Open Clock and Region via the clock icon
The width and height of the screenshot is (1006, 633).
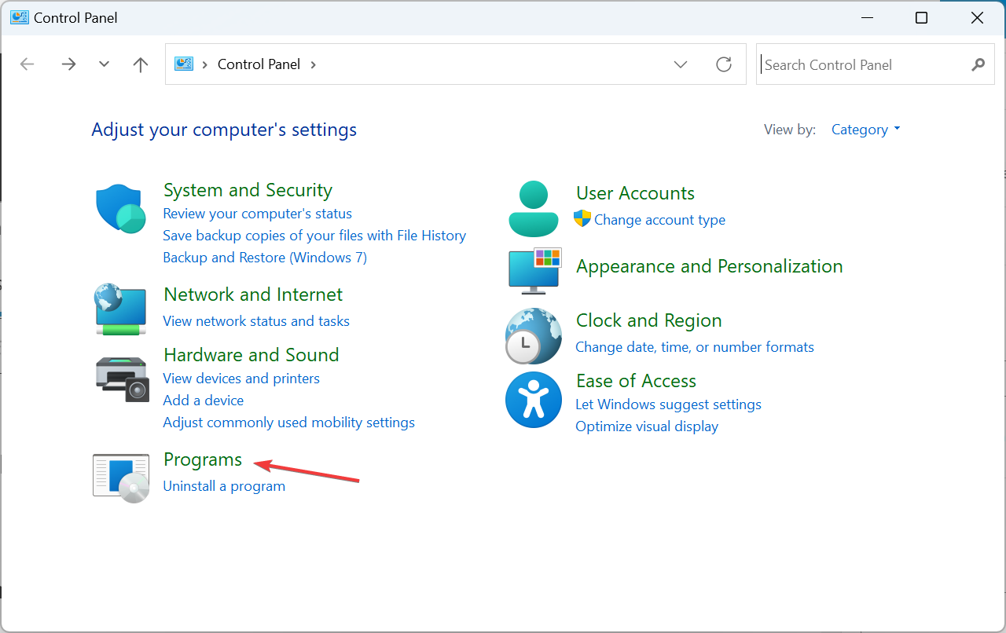533,336
